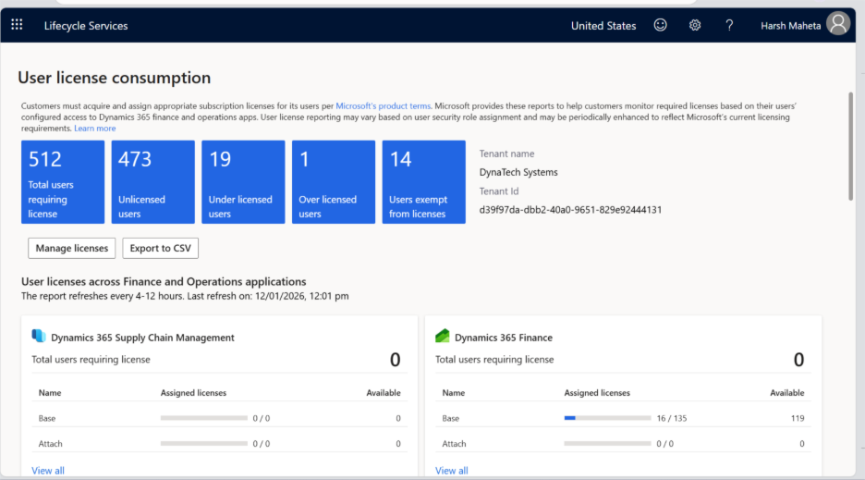Open the Users exempt from licenses tile

click(x=423, y=182)
